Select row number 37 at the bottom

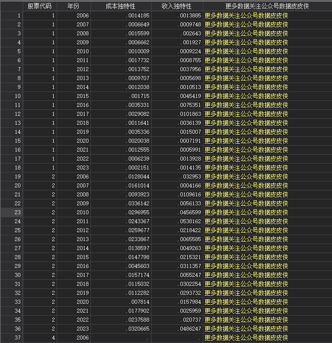[11, 338]
